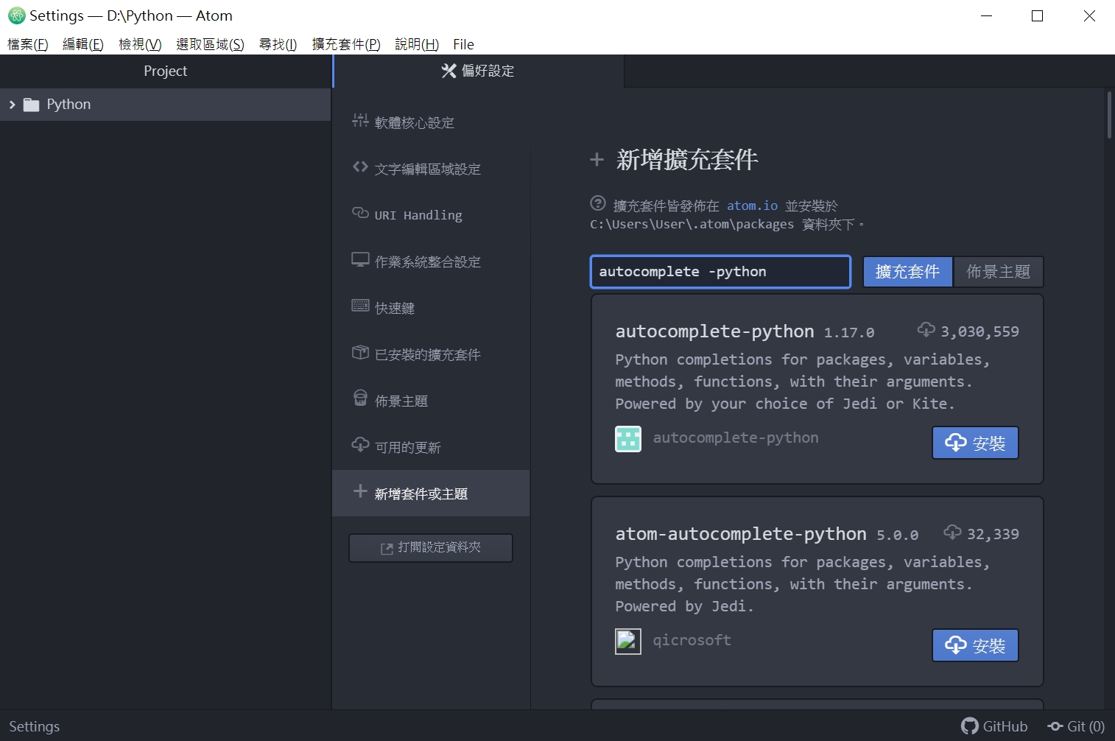Collapse the Python project folder
The width and height of the screenshot is (1115, 741).
[x=12, y=104]
